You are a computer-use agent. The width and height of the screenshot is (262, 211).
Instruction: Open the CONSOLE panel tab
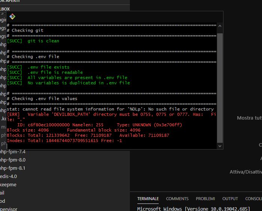pyautogui.click(x=253, y=199)
